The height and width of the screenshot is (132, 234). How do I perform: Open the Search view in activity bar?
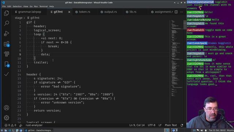(7, 23)
